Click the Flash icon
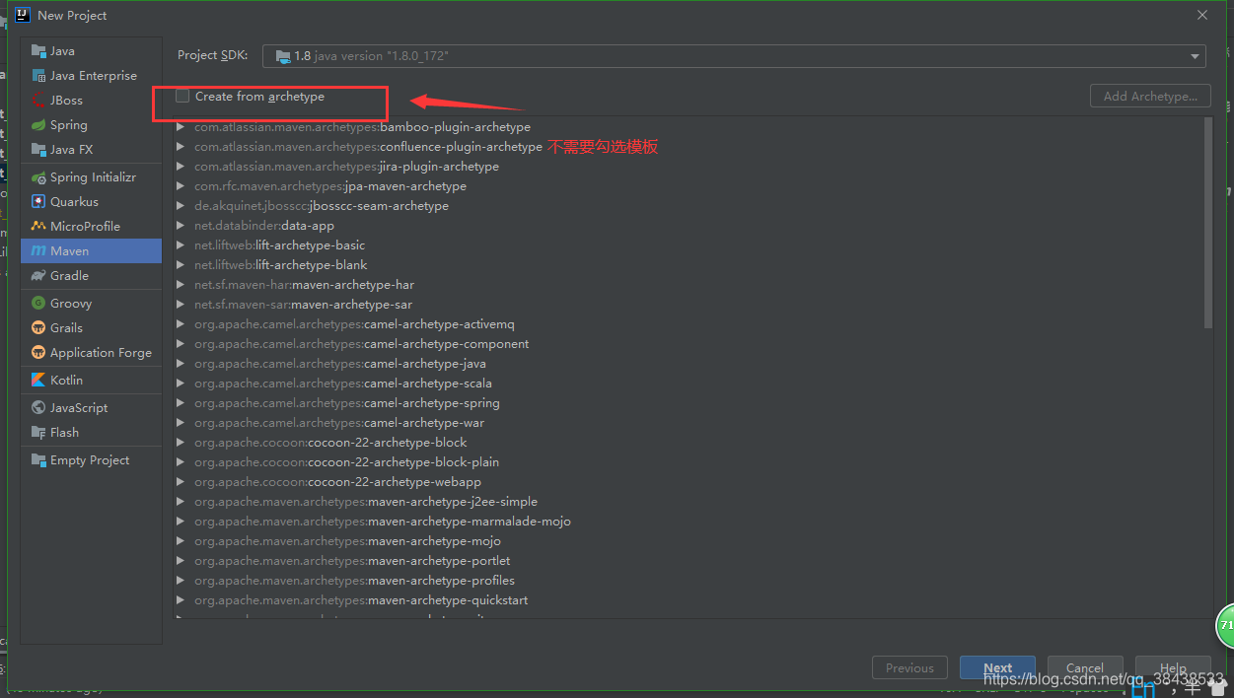Screen dimensions: 1234x698 (x=38, y=433)
